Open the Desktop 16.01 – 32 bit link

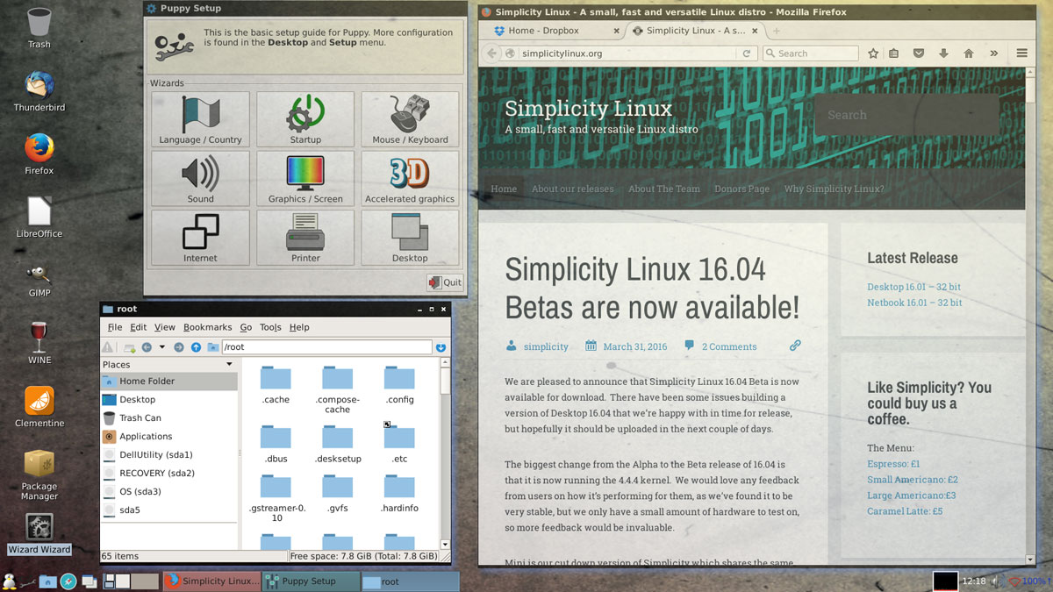point(913,287)
